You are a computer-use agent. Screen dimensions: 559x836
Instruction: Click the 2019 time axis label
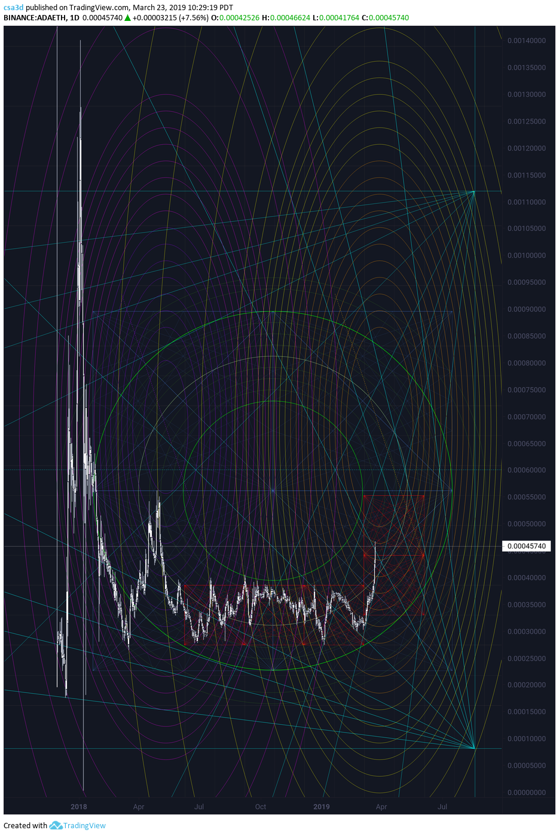[322, 807]
